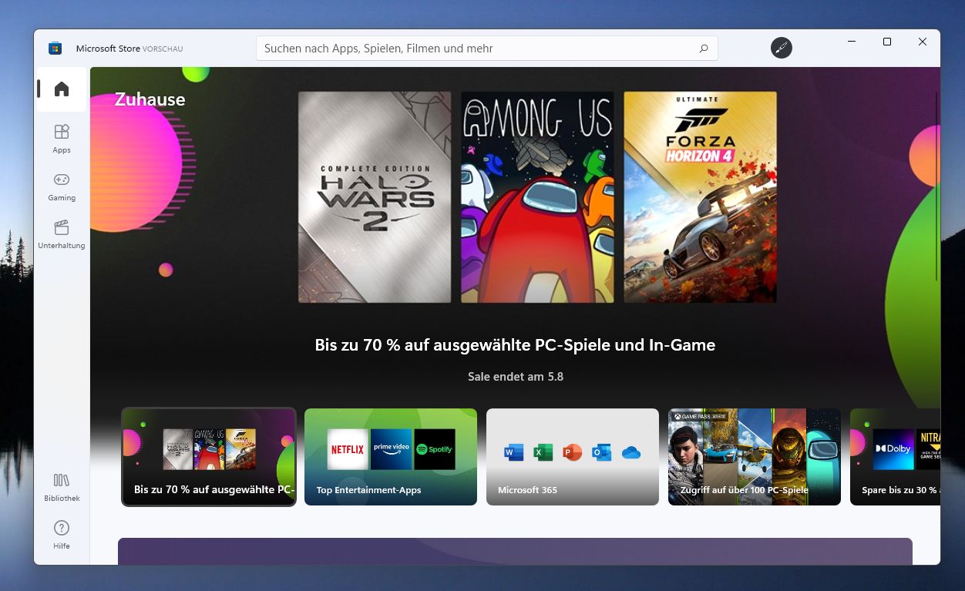Viewport: 965px width, 591px height.
Task: Open the 'Spare bis zu 30 %' card
Action: coord(895,457)
